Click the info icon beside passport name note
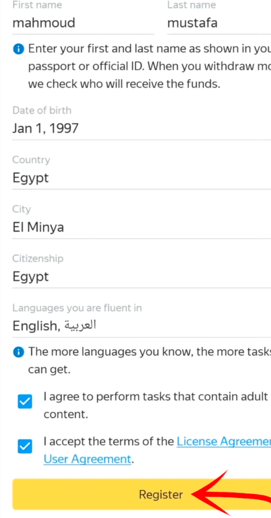 (18, 48)
